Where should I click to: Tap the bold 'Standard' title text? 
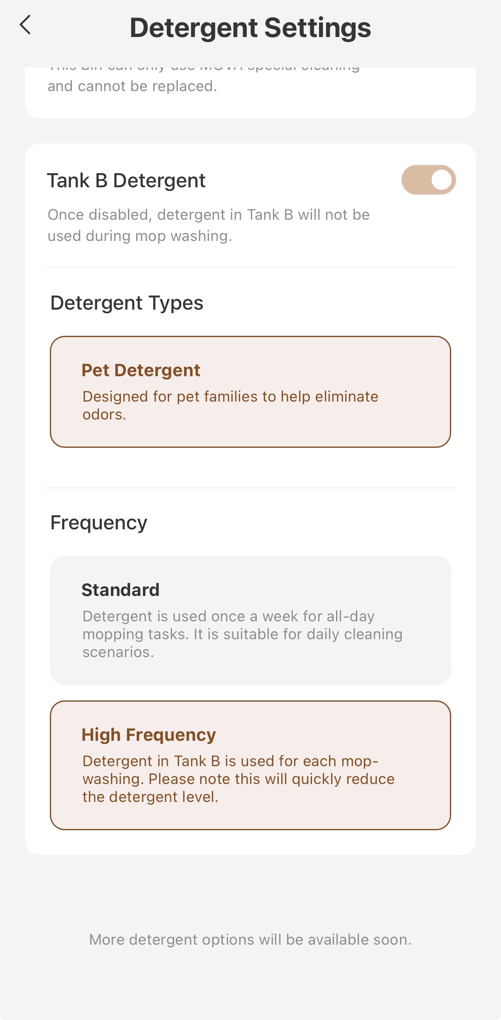click(x=120, y=590)
